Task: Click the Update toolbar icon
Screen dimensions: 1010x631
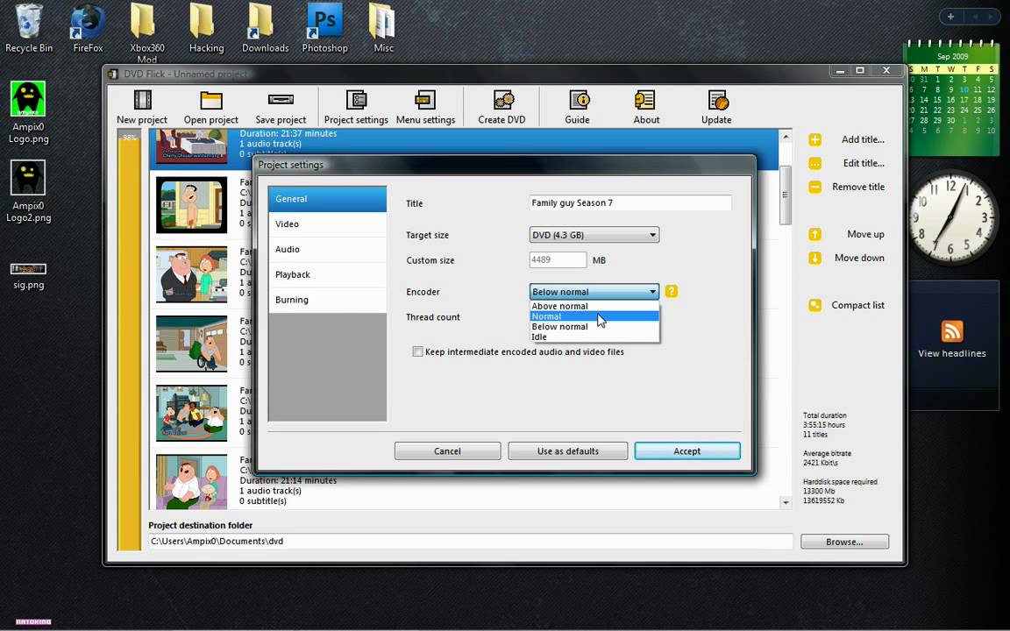Action: point(717,101)
